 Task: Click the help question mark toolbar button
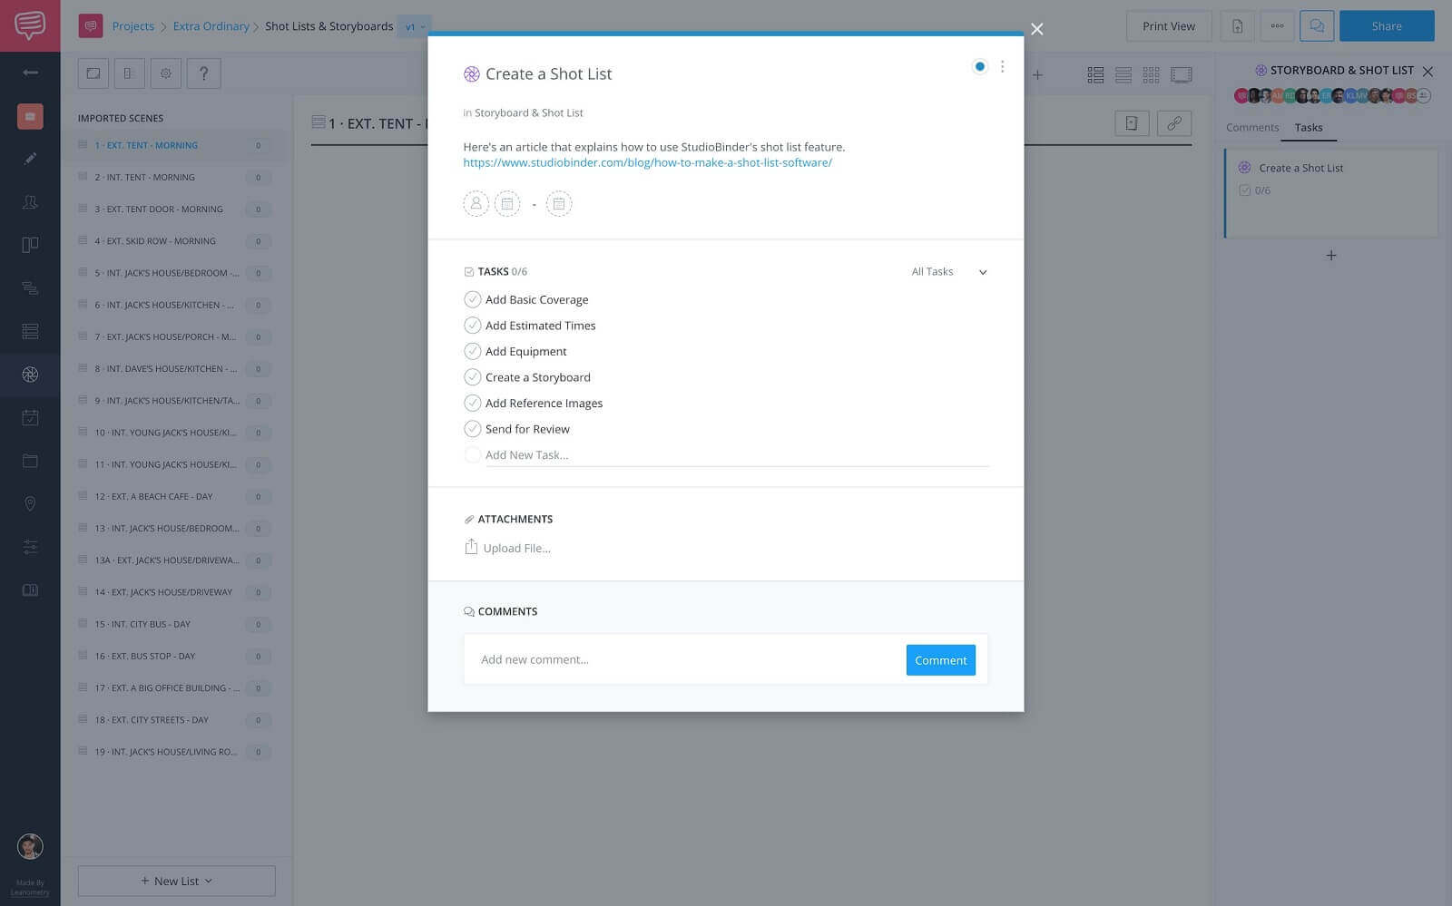pyautogui.click(x=203, y=73)
